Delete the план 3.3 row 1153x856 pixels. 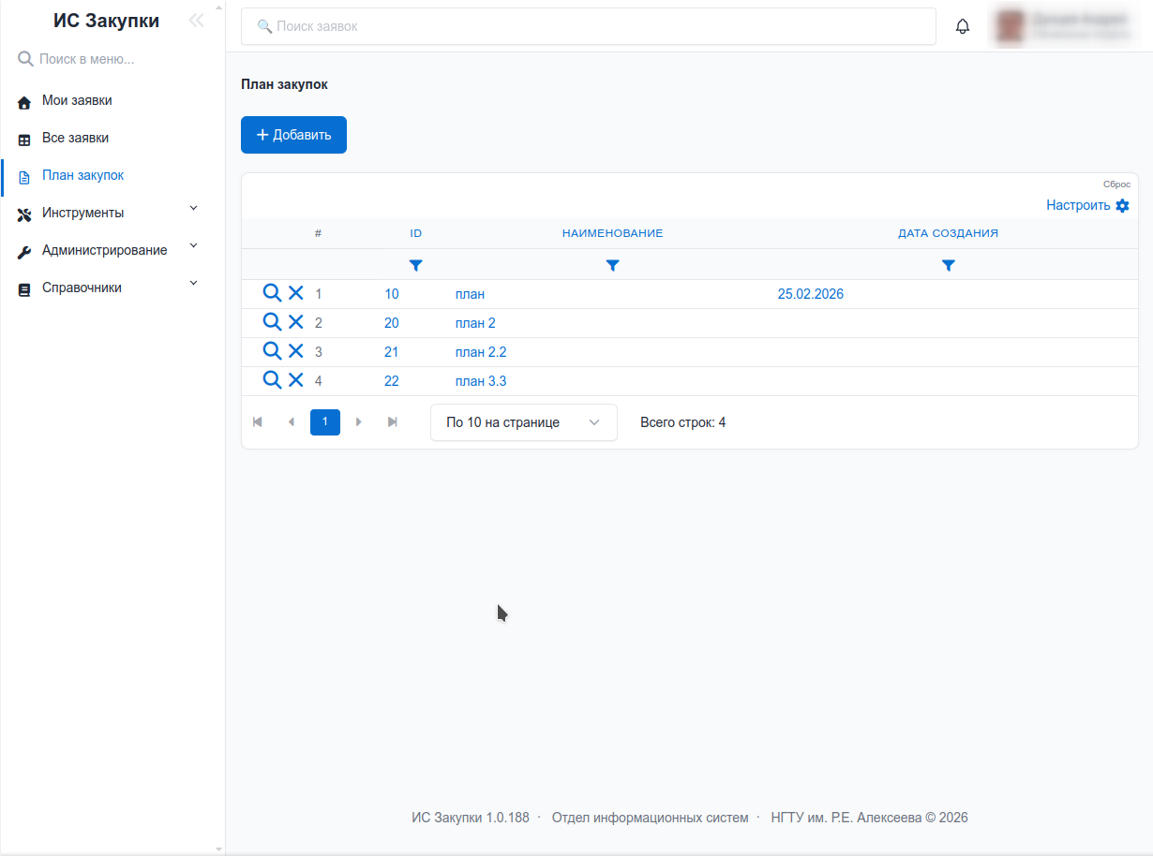point(295,380)
